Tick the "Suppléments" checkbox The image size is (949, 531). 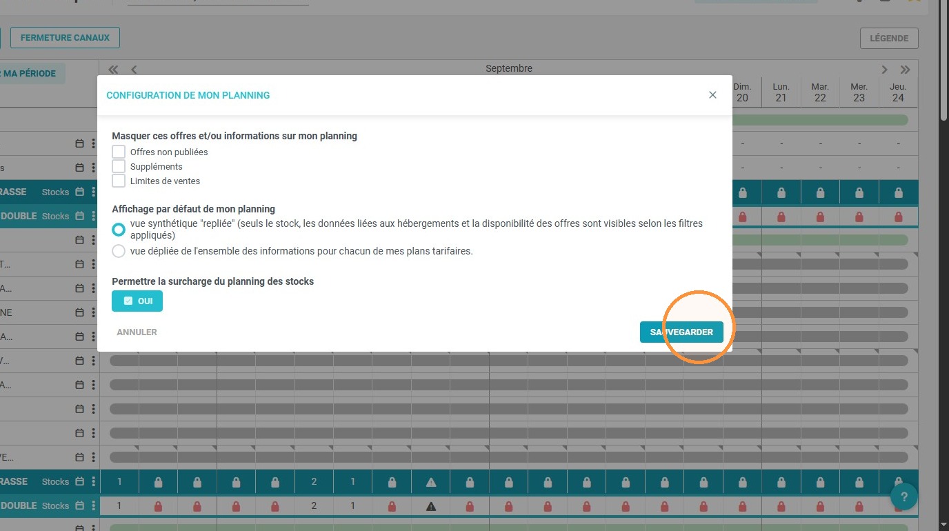click(119, 166)
